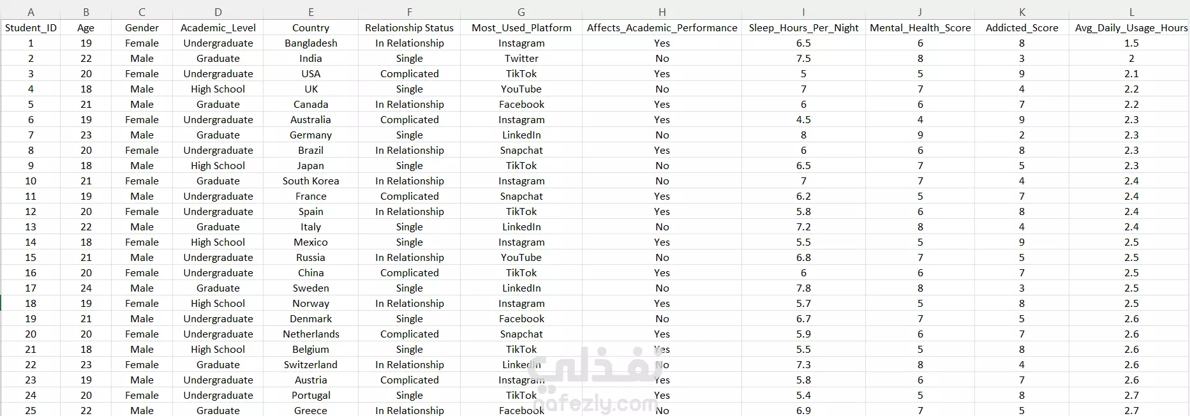Select the France country cell
Viewport: 1190px width, 416px height.
coord(311,196)
